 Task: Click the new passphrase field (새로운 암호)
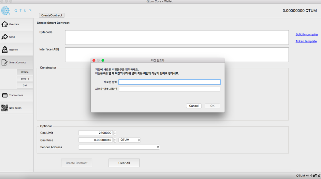(170, 82)
